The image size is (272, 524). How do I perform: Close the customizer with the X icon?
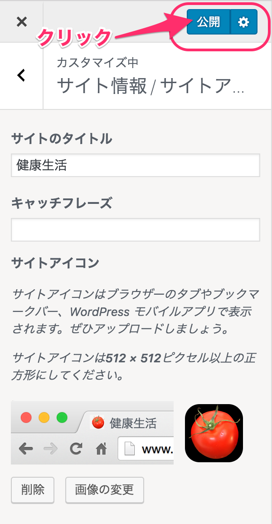(x=21, y=21)
